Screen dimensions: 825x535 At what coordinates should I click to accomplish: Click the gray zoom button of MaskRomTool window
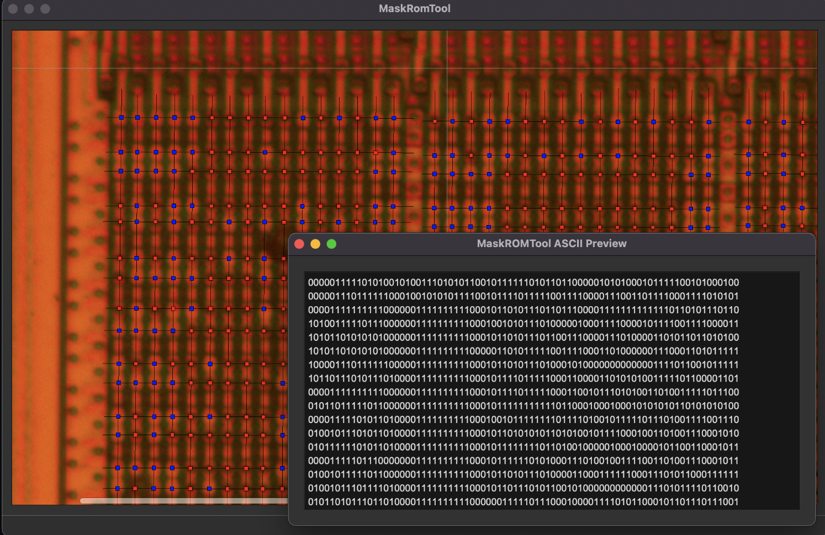pos(45,9)
